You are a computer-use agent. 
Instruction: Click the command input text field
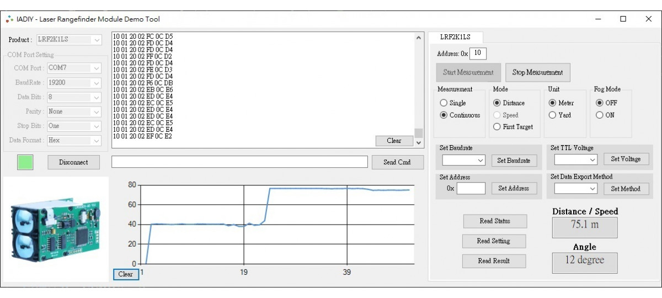pos(239,162)
